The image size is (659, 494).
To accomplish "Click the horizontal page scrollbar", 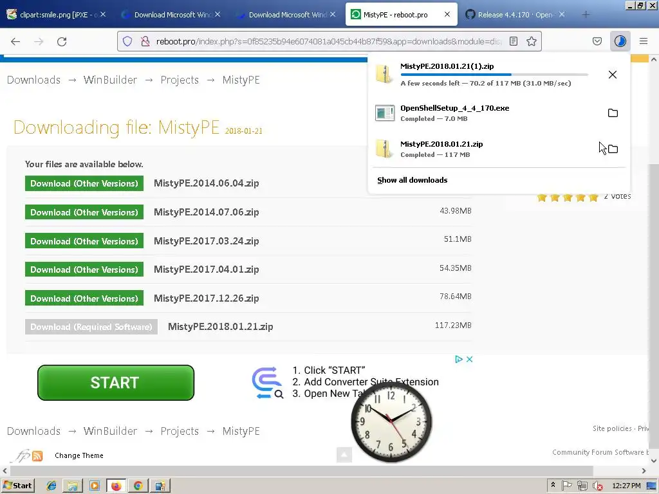I will [301, 471].
